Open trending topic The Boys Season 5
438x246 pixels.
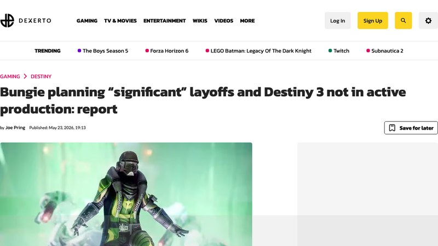point(103,51)
